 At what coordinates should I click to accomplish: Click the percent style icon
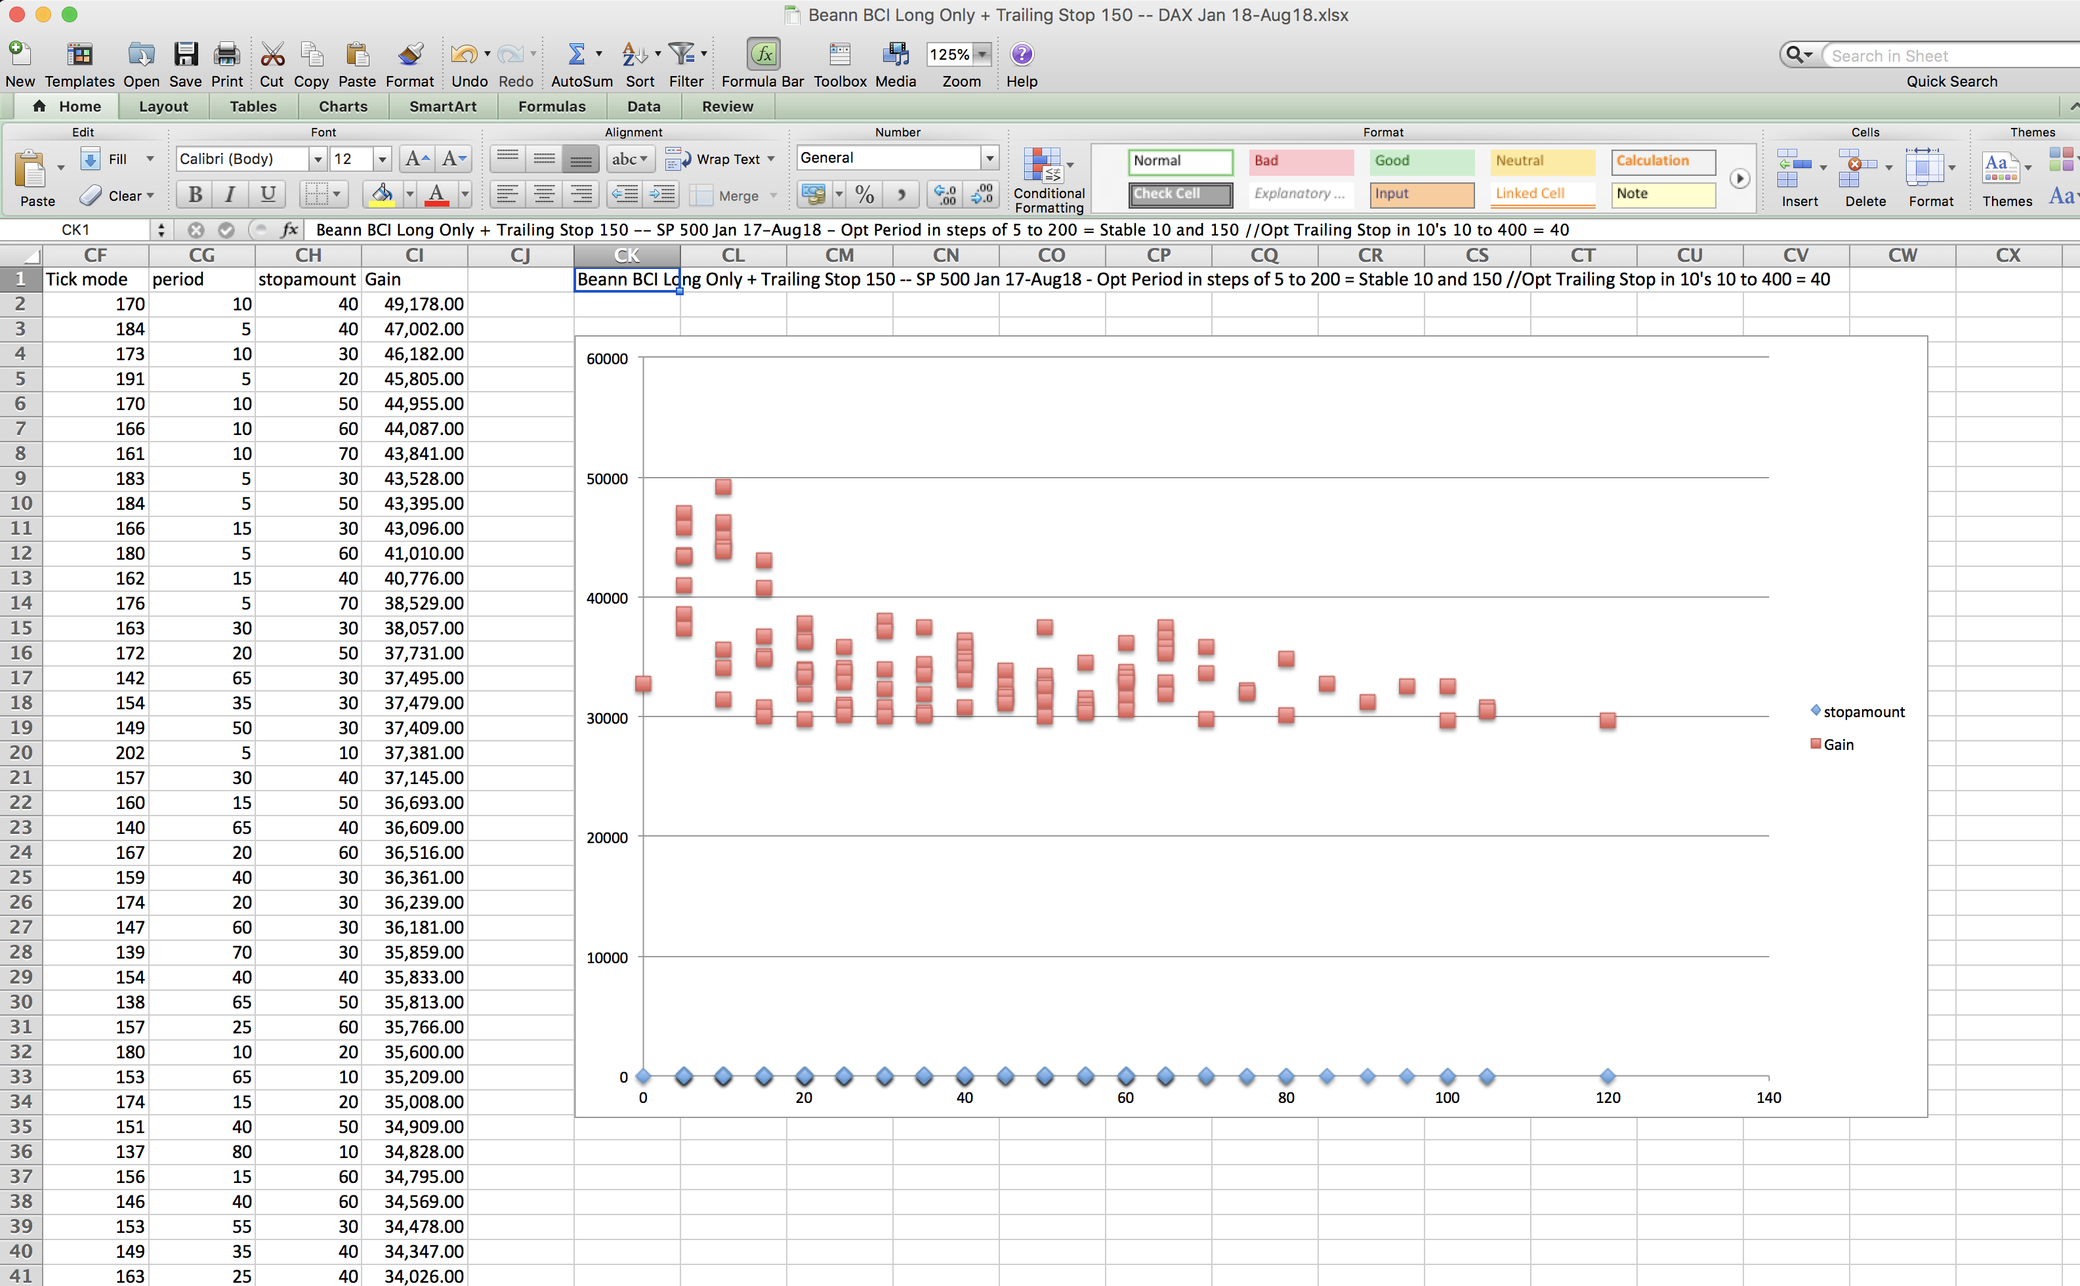(x=865, y=195)
